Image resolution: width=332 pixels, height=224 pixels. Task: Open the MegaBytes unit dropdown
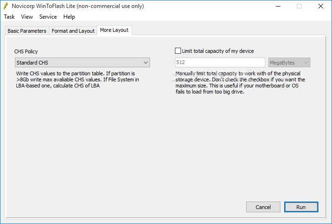[x=289, y=63]
